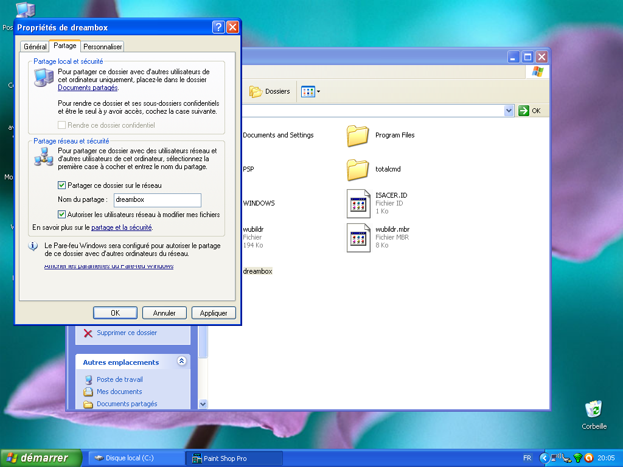
Task: Maximize the Explorer window
Action: pos(527,57)
